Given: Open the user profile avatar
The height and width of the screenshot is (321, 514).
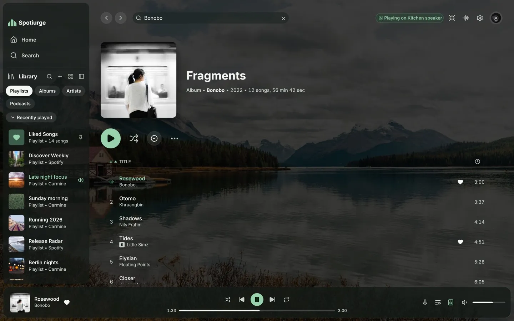Looking at the screenshot, I should click(x=496, y=18).
